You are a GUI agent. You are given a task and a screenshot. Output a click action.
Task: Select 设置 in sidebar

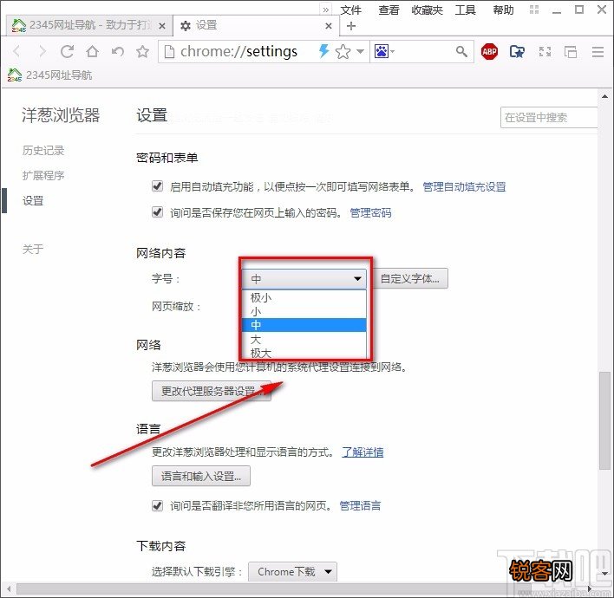point(33,201)
